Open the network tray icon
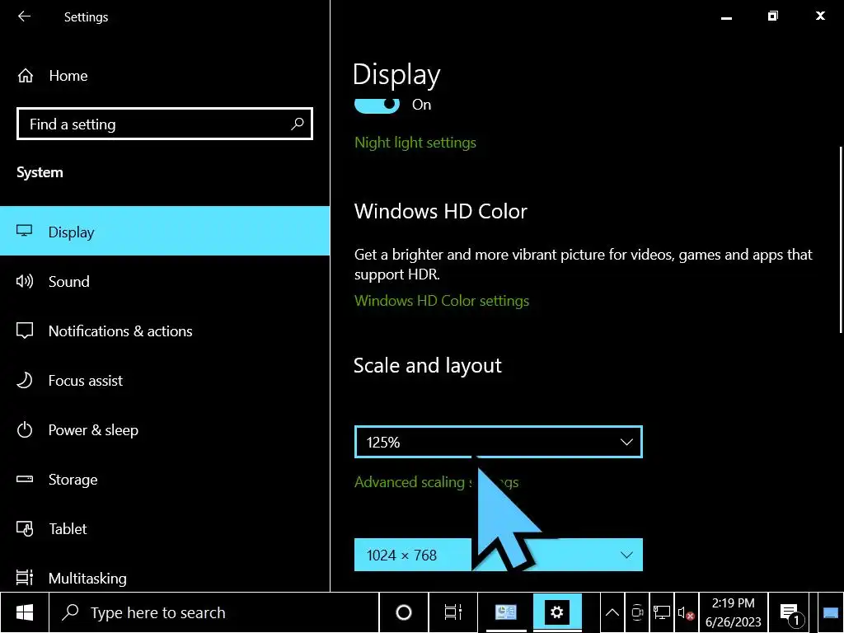Screen dimensions: 844x633 point(662,612)
